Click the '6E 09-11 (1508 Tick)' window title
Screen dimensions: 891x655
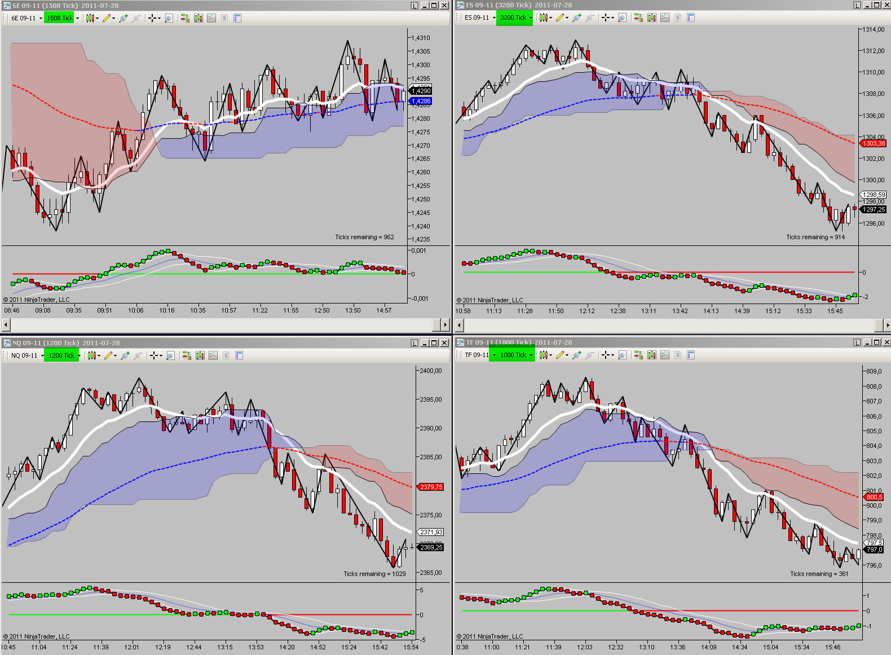tap(45, 5)
